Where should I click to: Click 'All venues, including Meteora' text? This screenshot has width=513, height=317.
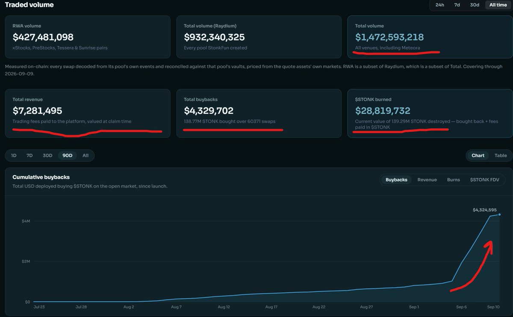pyautogui.click(x=387, y=48)
